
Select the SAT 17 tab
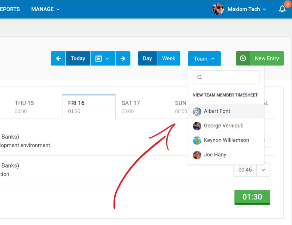(142, 107)
